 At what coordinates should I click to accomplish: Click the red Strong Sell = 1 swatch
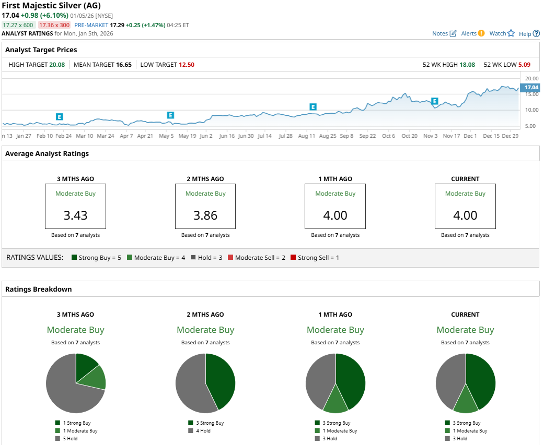[293, 258]
